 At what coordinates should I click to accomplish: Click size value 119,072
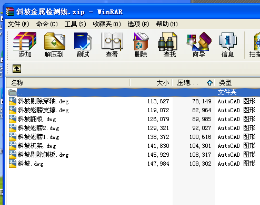click(x=158, y=110)
